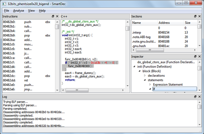Close the Inspector panel
Screen dimensions: 204x134
pyautogui.click(x=200, y=56)
